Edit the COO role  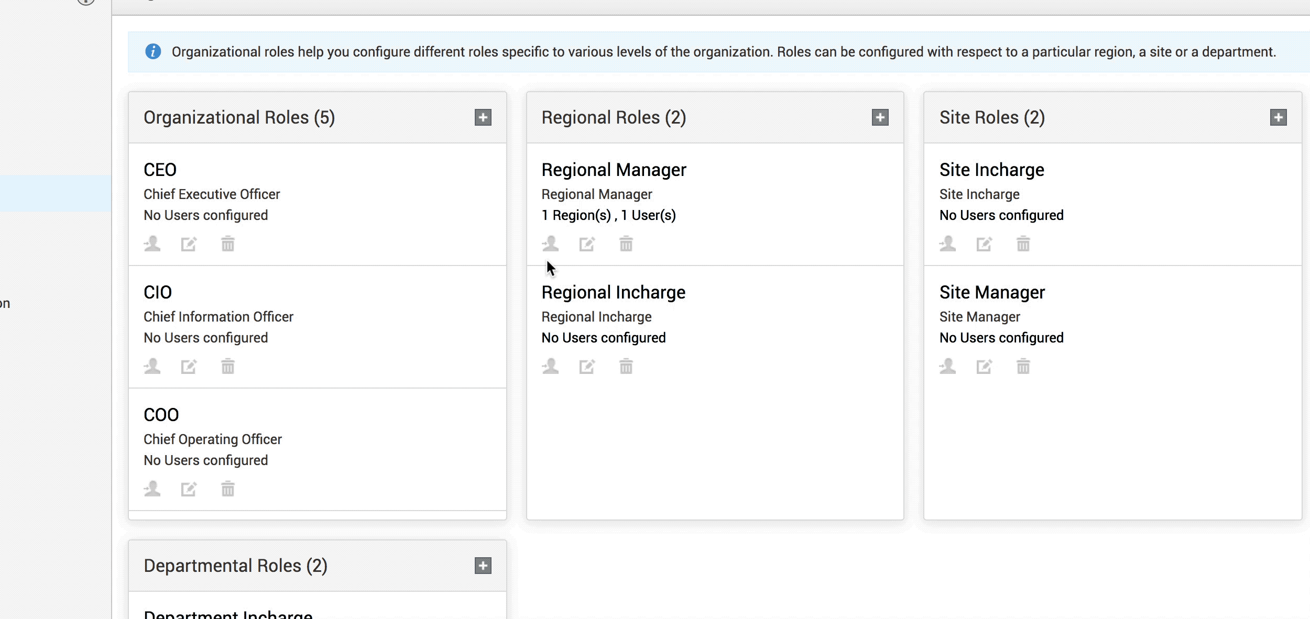point(189,489)
